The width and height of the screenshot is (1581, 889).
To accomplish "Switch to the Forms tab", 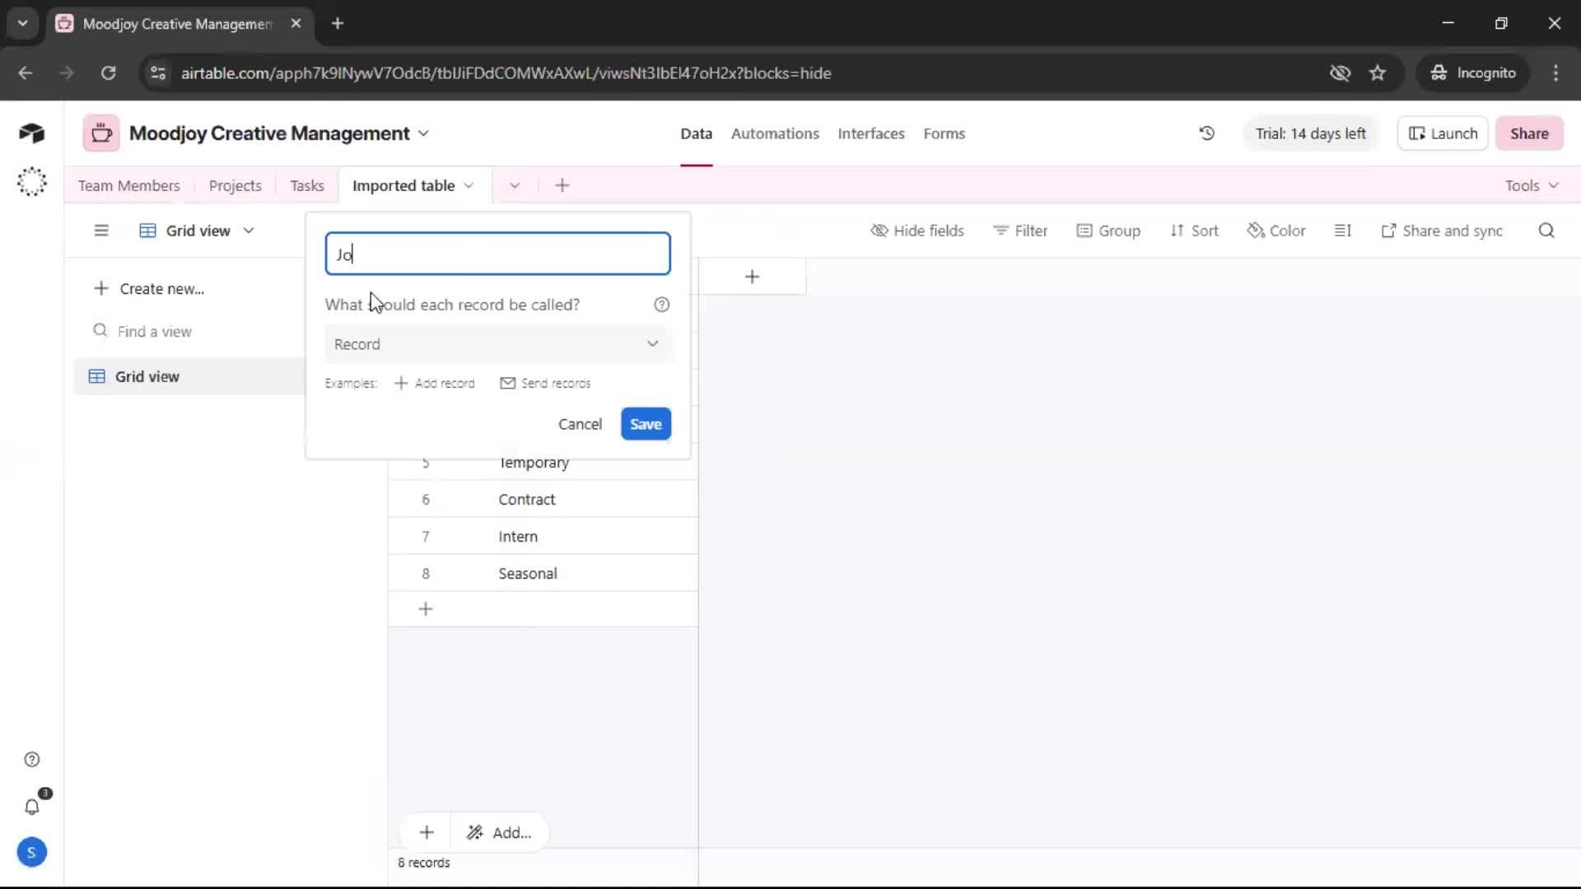I will pyautogui.click(x=944, y=133).
